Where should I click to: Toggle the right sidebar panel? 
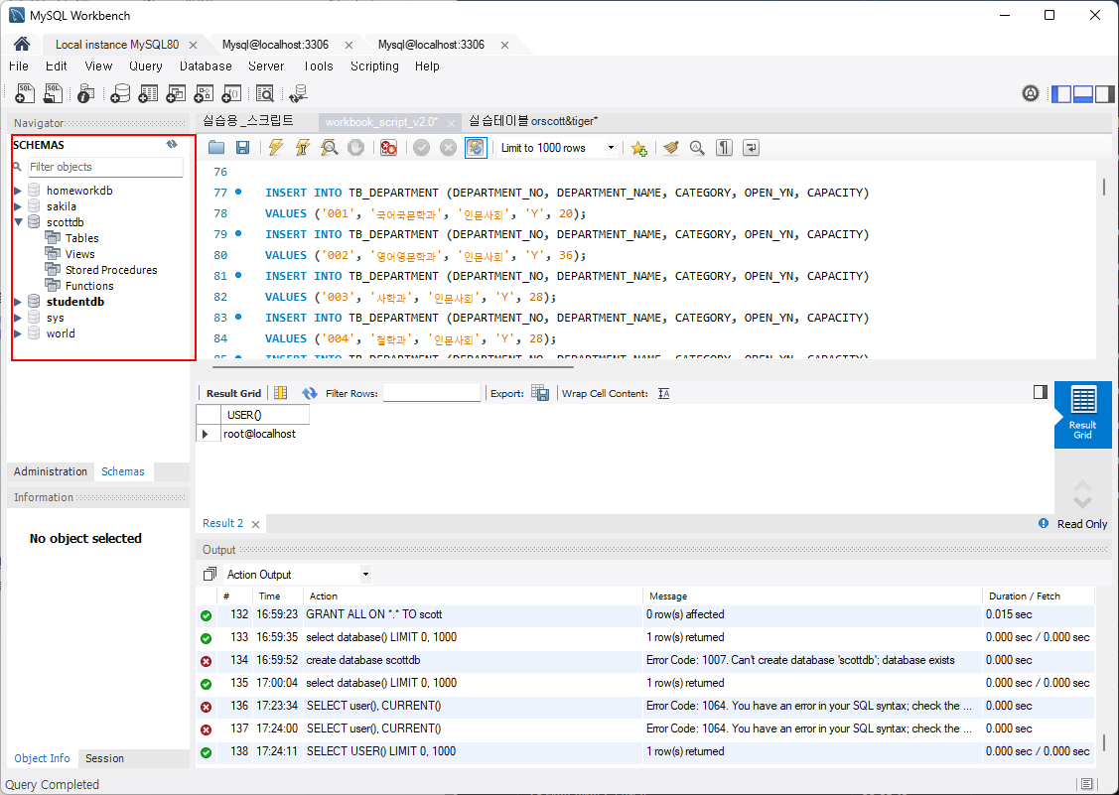[1105, 93]
